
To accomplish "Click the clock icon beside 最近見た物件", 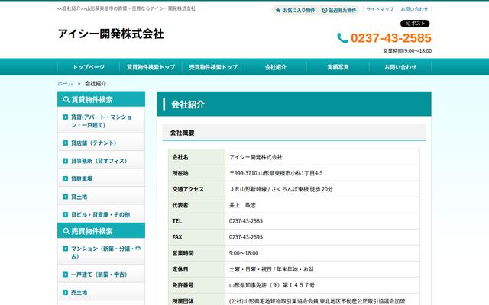I will click(324, 10).
